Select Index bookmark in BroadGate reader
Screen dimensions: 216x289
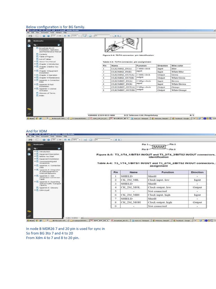(x=42, y=95)
